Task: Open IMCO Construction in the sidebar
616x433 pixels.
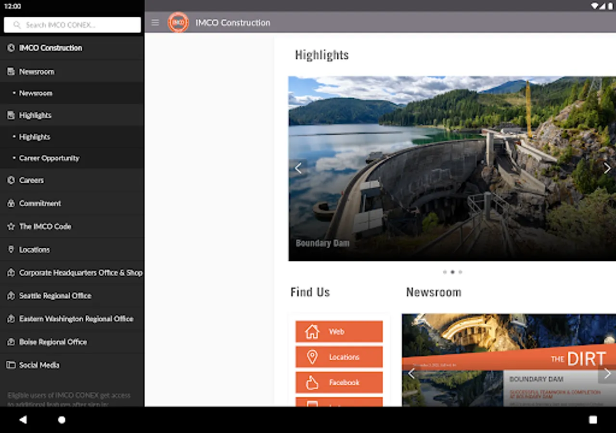Action: coord(72,48)
